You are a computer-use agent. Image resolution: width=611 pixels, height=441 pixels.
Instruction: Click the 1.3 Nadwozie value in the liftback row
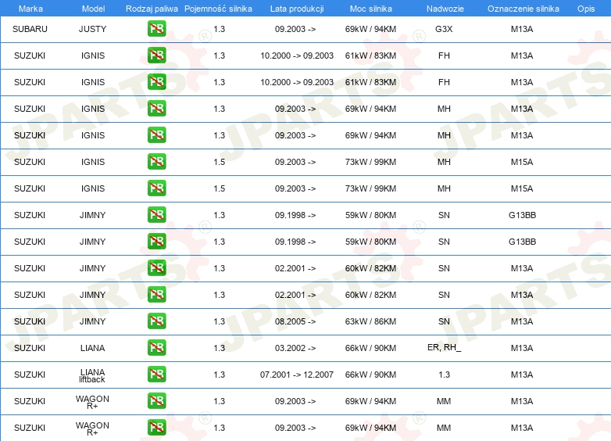(444, 375)
